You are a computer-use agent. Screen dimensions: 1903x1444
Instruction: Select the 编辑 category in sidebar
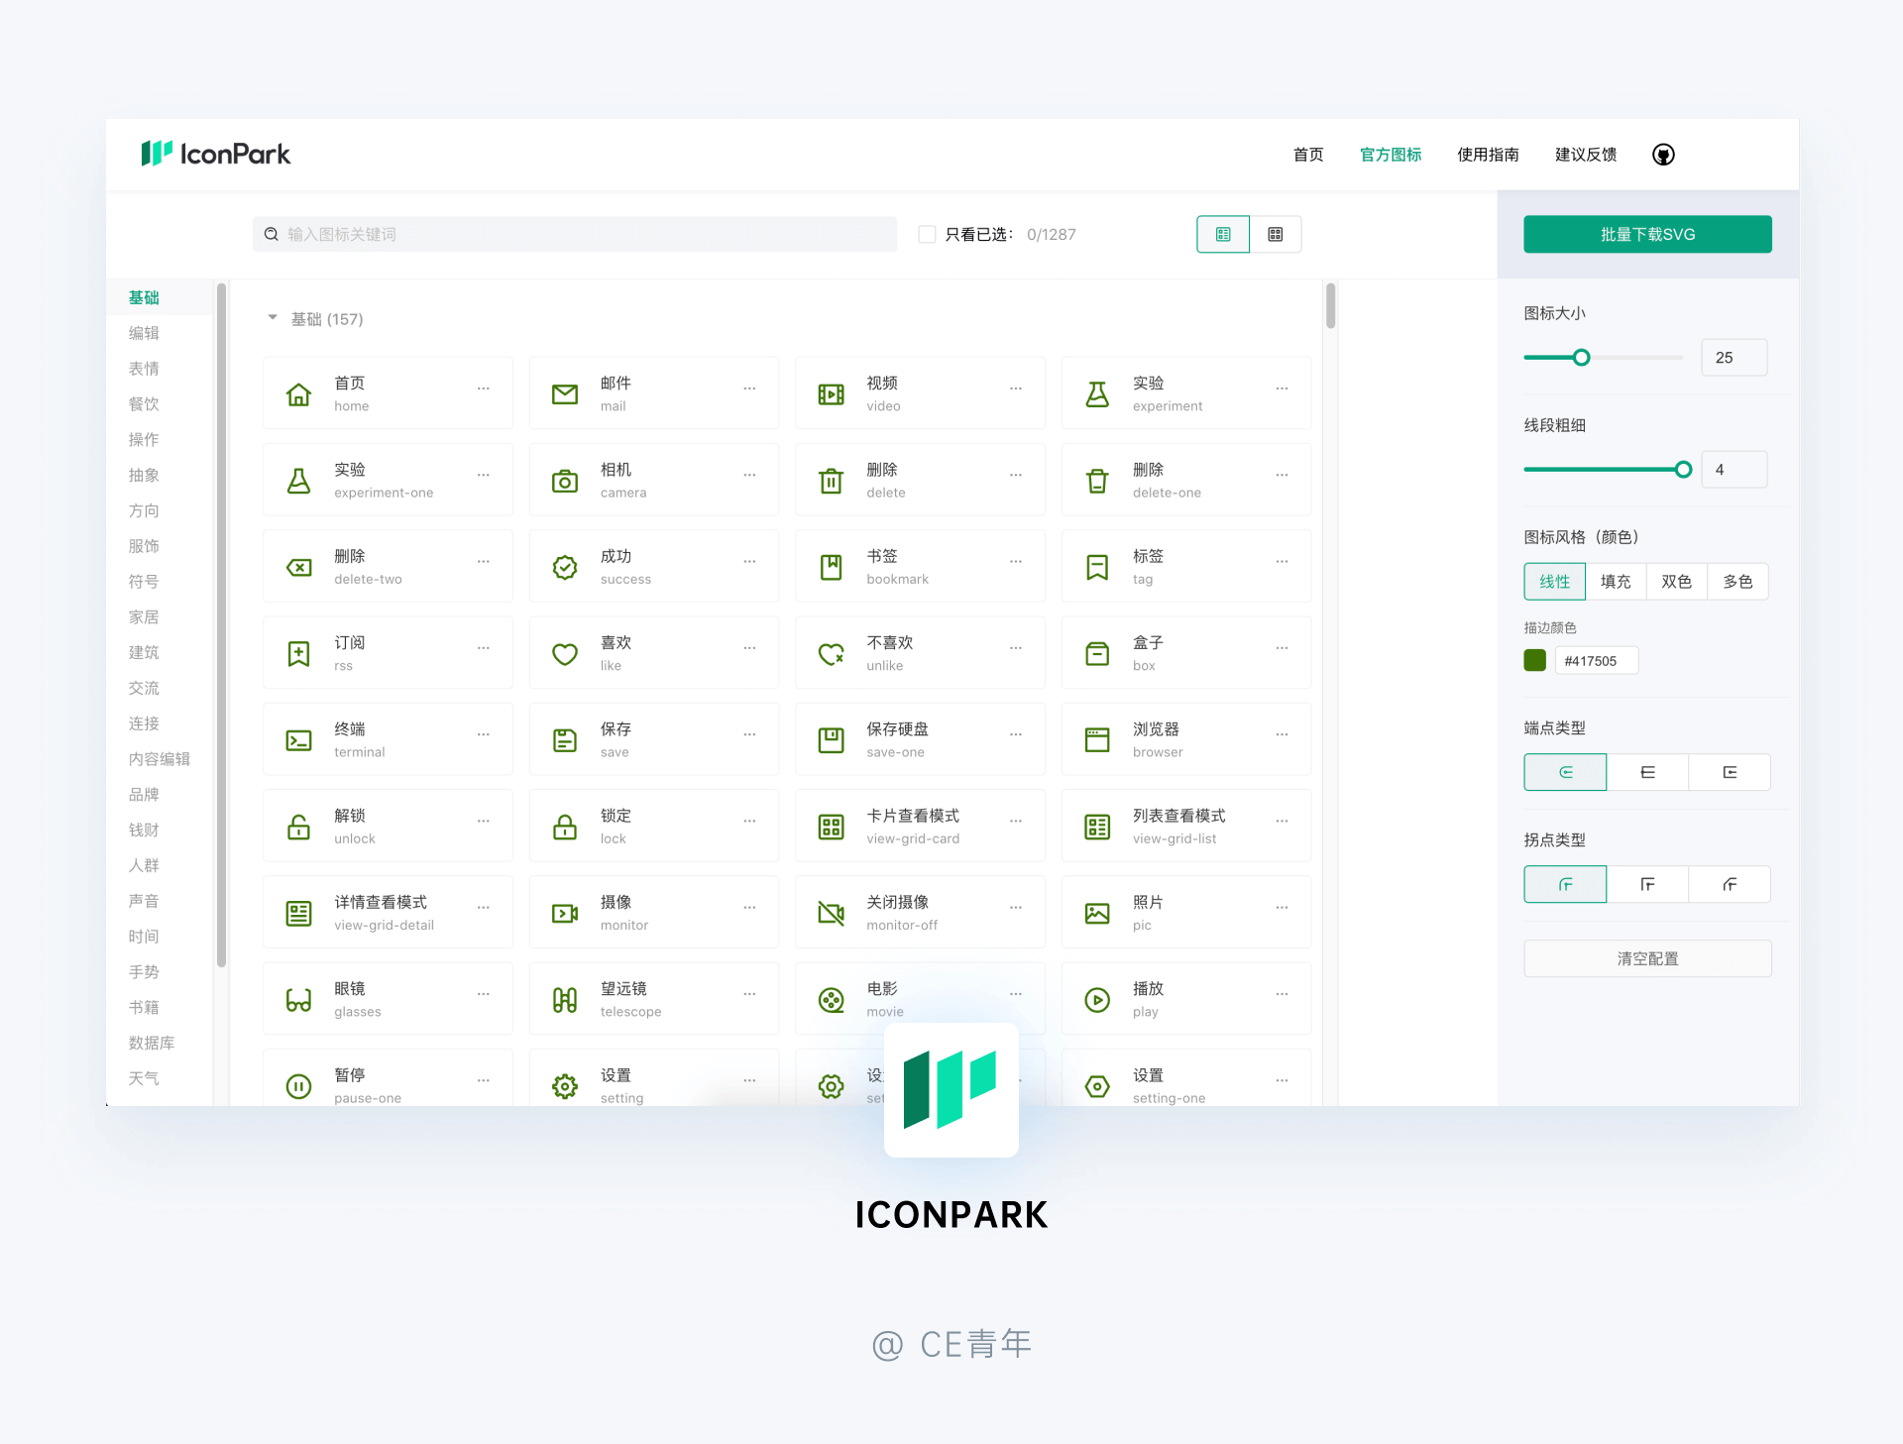pyautogui.click(x=144, y=333)
